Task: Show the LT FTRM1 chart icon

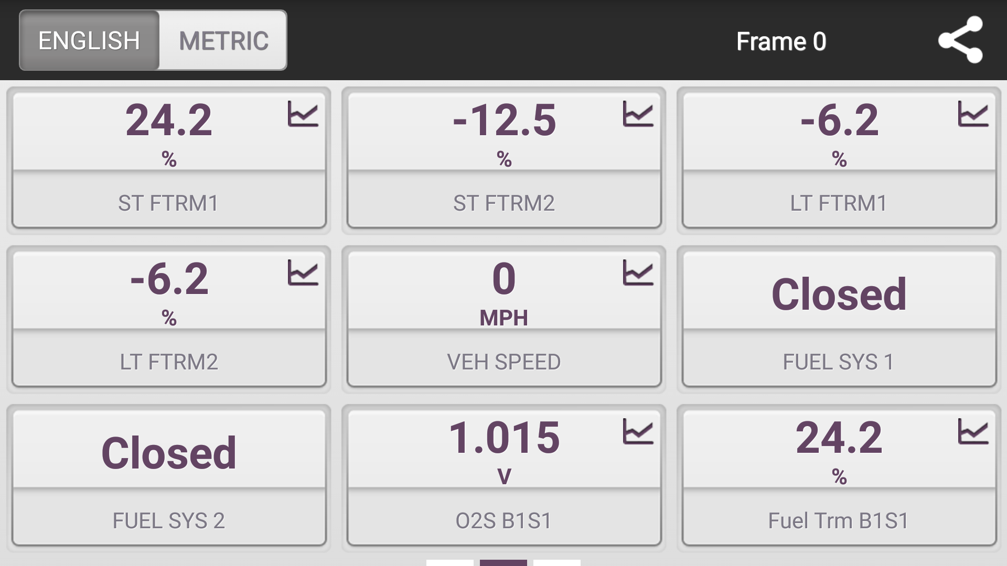Action: [x=973, y=114]
